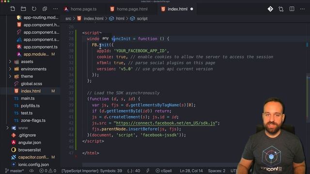The height and width of the screenshot is (174, 310).
Task: Click the html icon in breadcrumb
Action: (111, 18)
